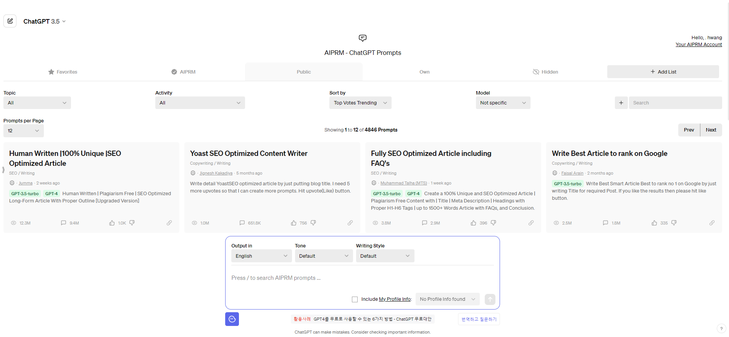Click the new chat pencil icon

click(x=10, y=21)
